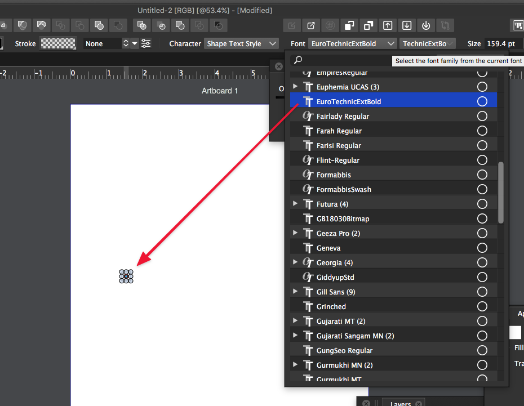Screen dimensions: 524x406
Task: Click the boxed down-arrow icon in top toolbar
Action: 407,25
